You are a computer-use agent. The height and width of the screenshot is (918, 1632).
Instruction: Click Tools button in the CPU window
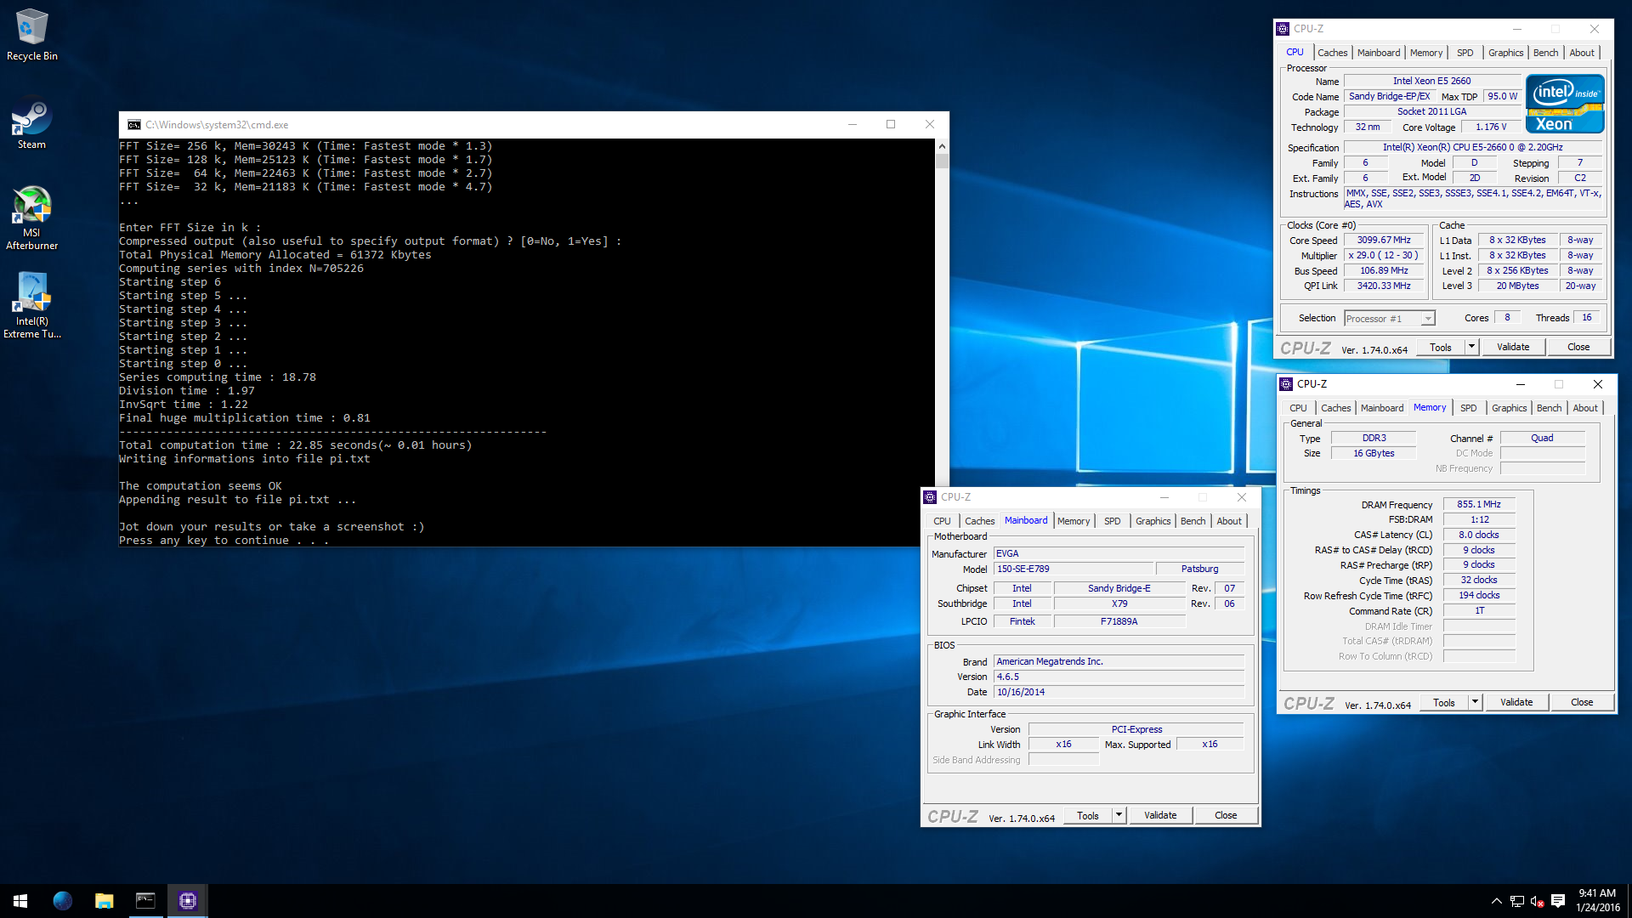pos(1440,348)
